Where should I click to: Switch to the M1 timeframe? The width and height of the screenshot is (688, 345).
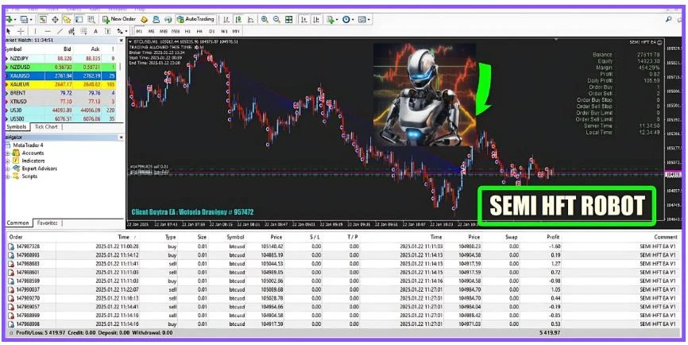(139, 31)
